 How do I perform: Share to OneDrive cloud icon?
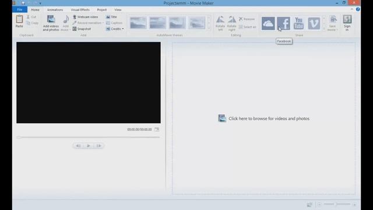[268, 23]
